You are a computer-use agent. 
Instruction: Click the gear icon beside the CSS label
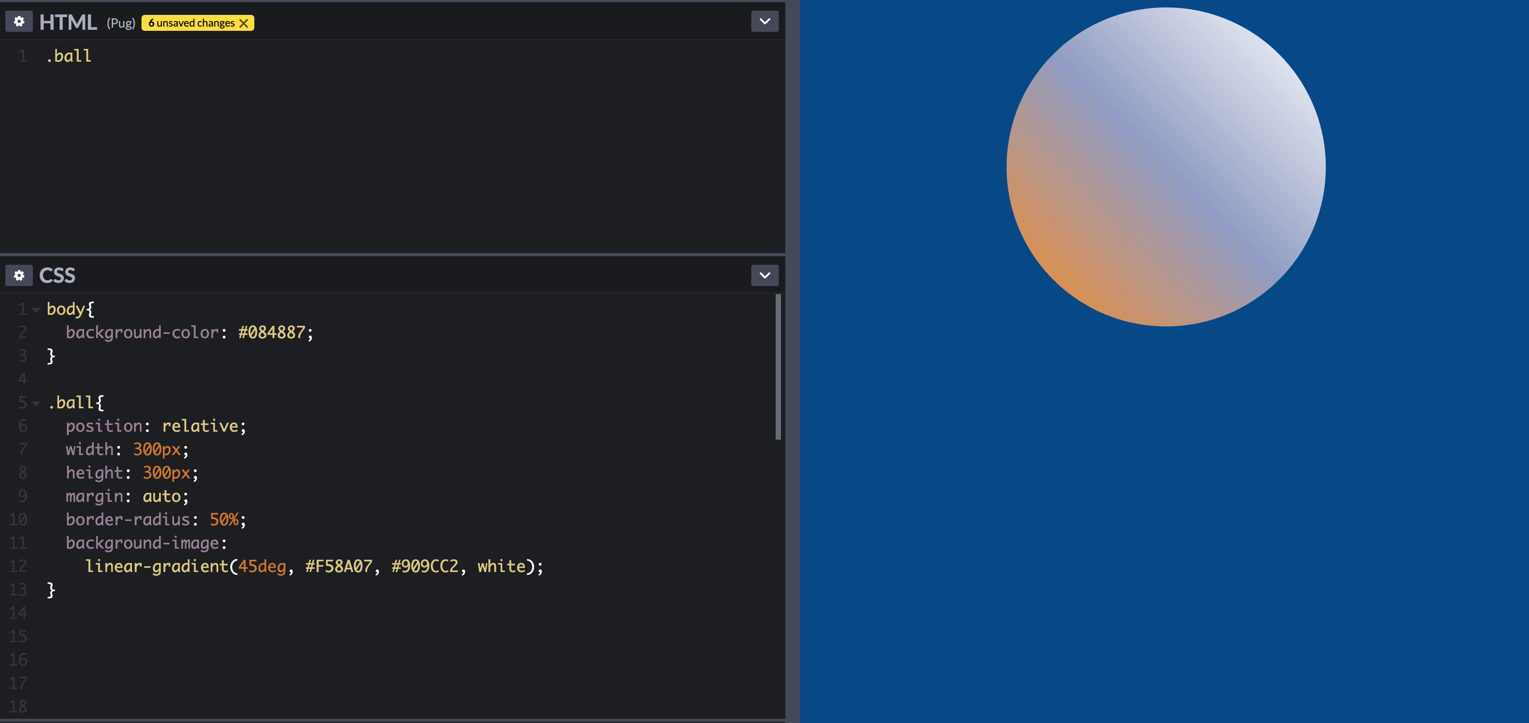(x=19, y=275)
